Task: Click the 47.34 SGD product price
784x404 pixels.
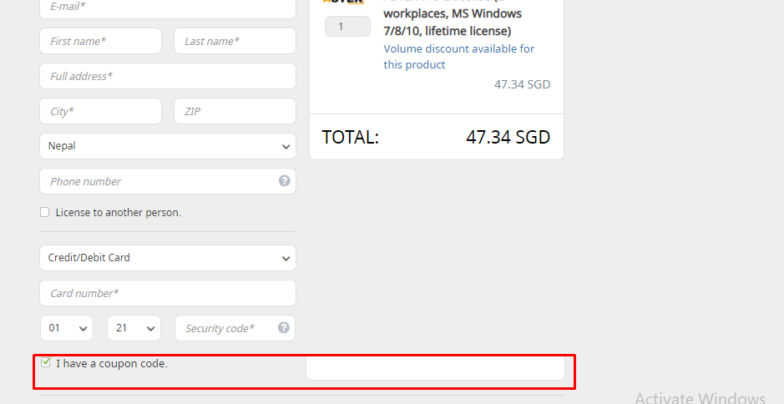Action: (522, 84)
